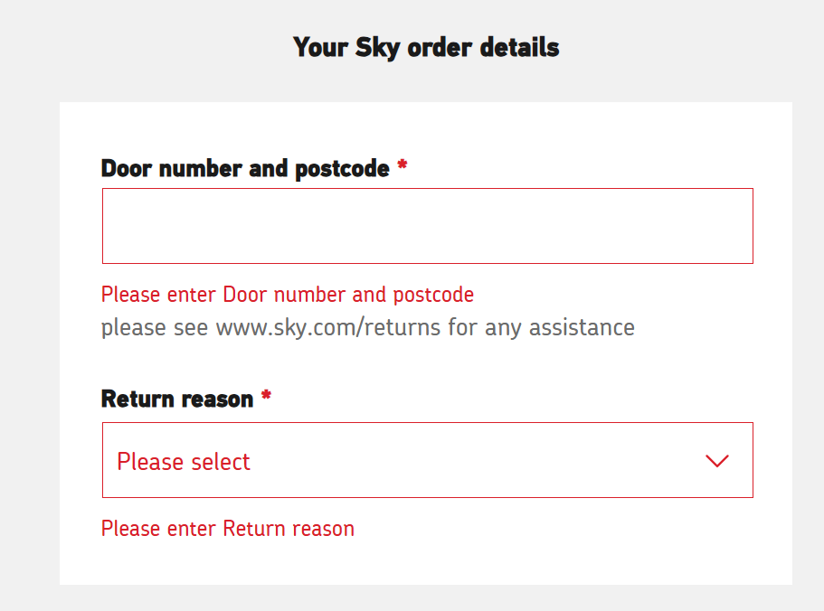This screenshot has width=824, height=611.
Task: Expand the red chevron on Return reason
Action: pyautogui.click(x=717, y=460)
